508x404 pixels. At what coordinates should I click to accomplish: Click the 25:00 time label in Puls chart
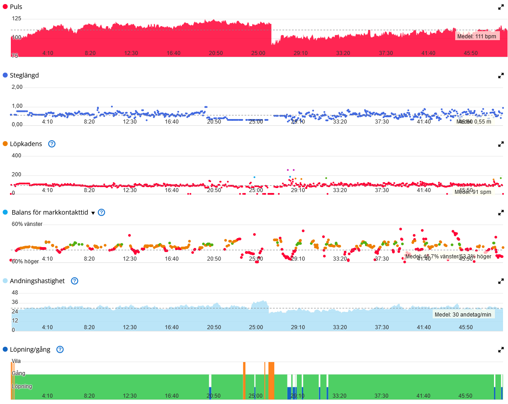coord(258,53)
